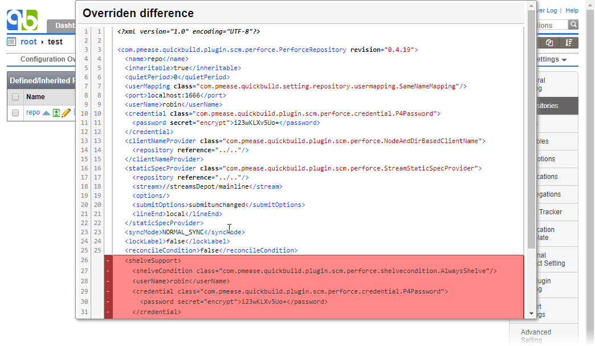Click the syncMode NORMAL_SYNC line
This screenshot has height=346, width=595.
tap(185, 232)
